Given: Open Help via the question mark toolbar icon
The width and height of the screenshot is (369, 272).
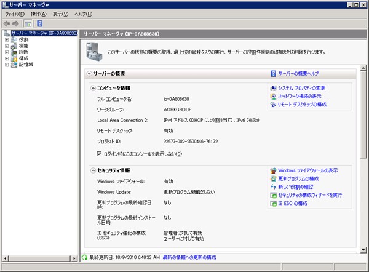Looking at the screenshot, I should 40,23.
